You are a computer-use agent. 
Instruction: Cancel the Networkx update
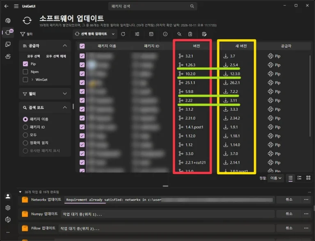point(289,200)
